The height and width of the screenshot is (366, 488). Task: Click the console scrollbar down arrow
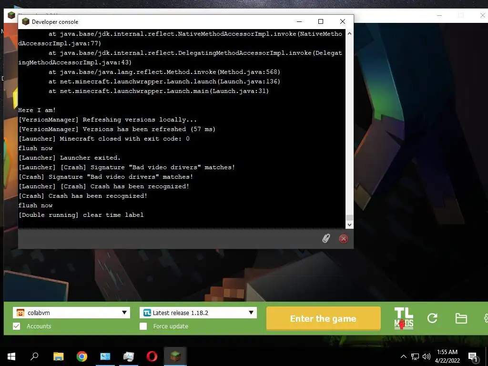[x=349, y=225]
